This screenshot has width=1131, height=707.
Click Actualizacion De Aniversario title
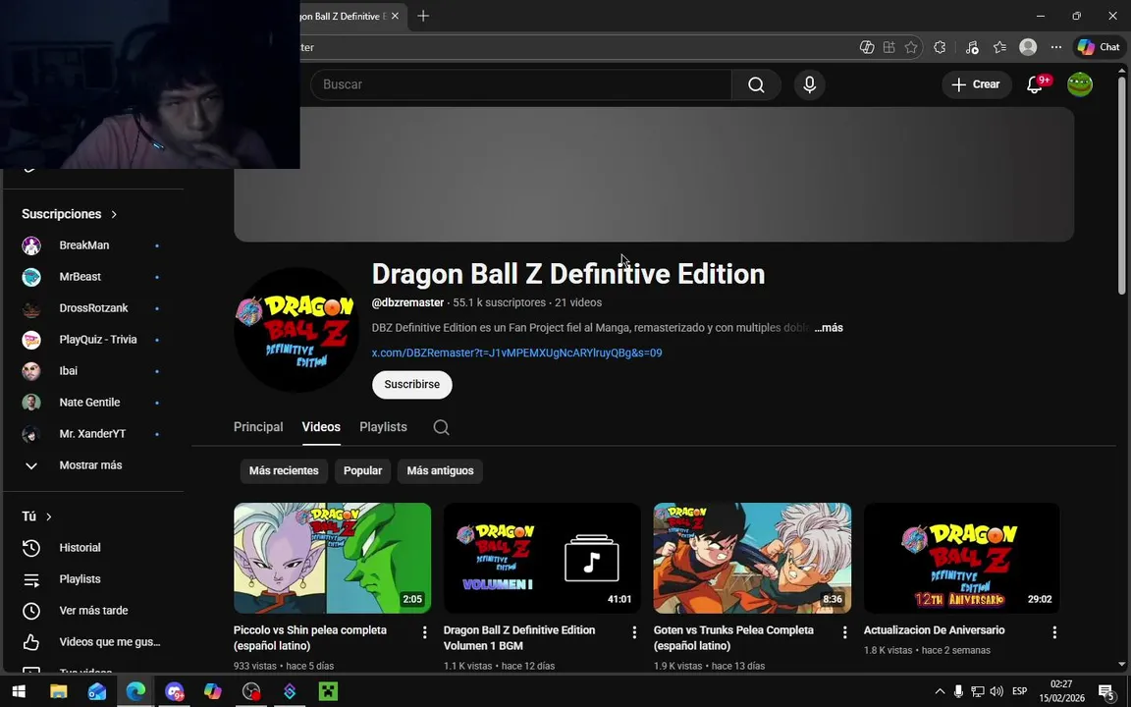934,630
